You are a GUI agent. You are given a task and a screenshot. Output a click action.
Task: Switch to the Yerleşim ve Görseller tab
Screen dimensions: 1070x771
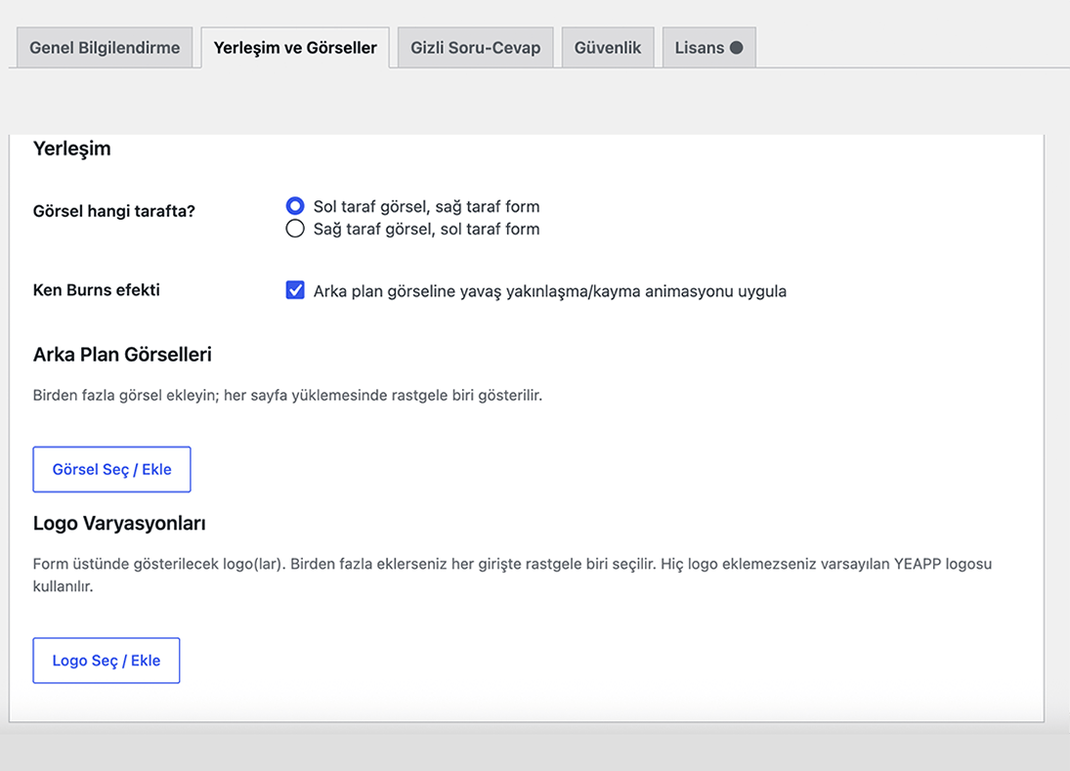295,48
